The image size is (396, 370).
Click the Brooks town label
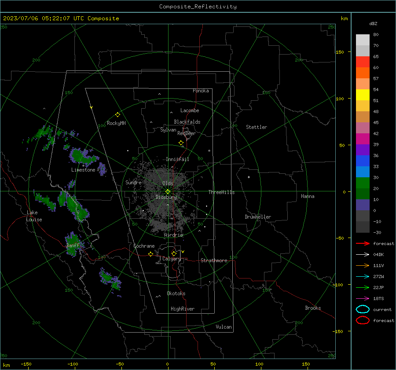(x=313, y=308)
